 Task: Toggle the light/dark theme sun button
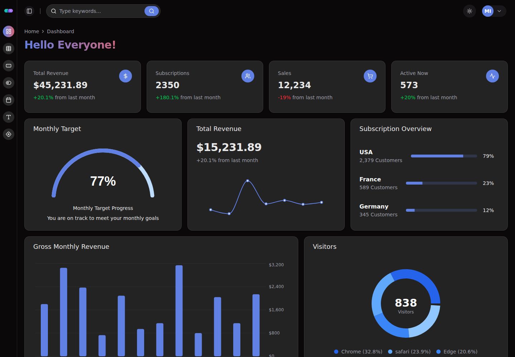click(x=470, y=11)
